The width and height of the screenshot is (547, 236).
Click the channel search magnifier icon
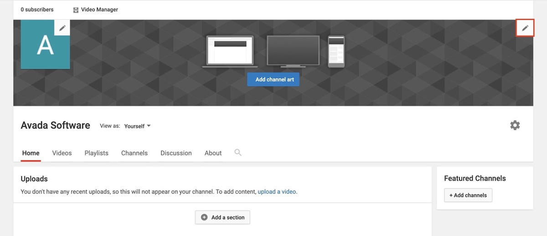pos(237,153)
